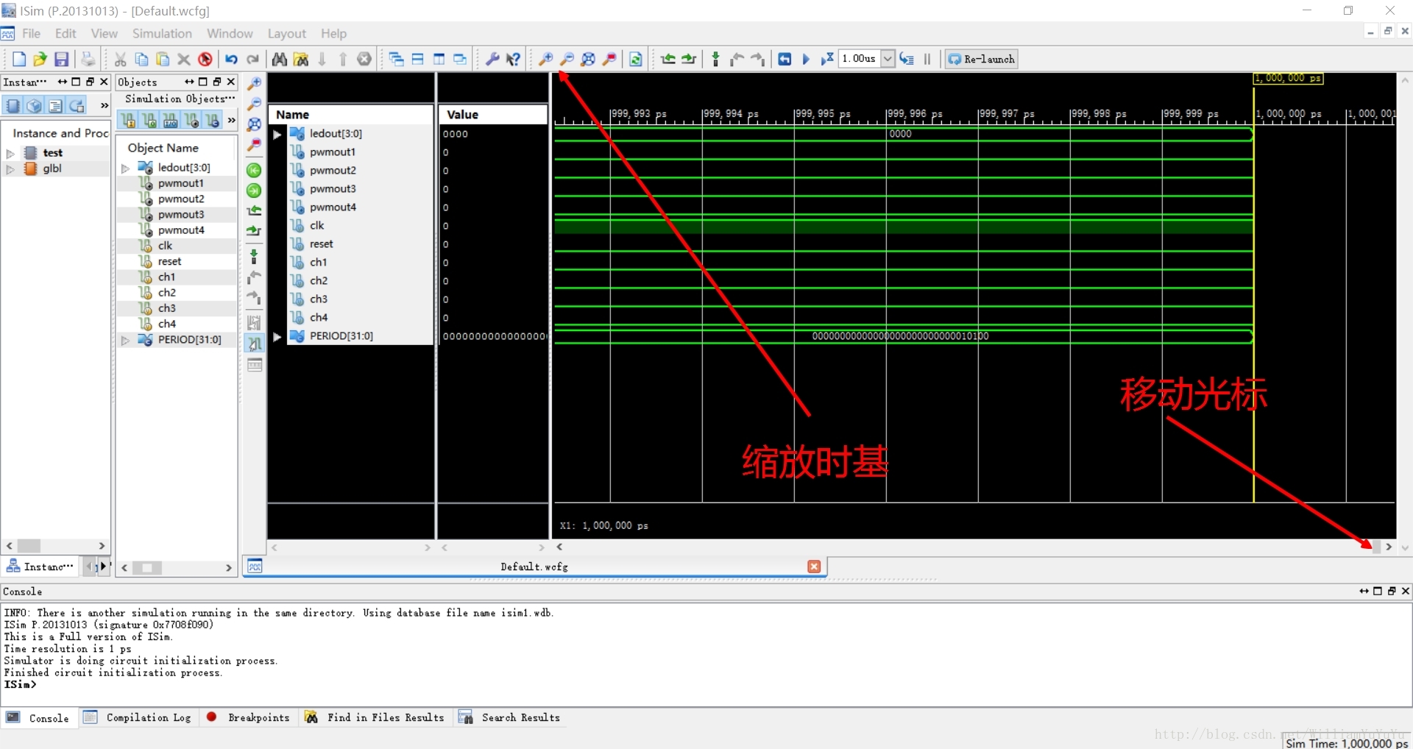This screenshot has width=1413, height=749.
Task: Switch to the Breakpoints tab
Action: pos(249,717)
